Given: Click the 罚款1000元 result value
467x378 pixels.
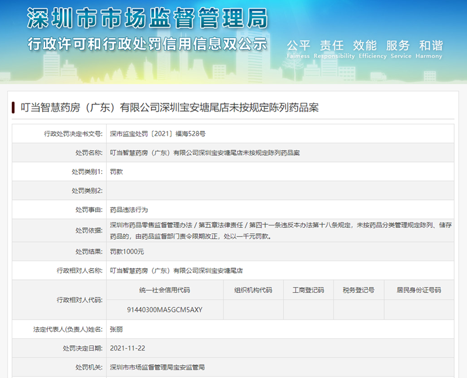Looking at the screenshot, I should [x=127, y=252].
